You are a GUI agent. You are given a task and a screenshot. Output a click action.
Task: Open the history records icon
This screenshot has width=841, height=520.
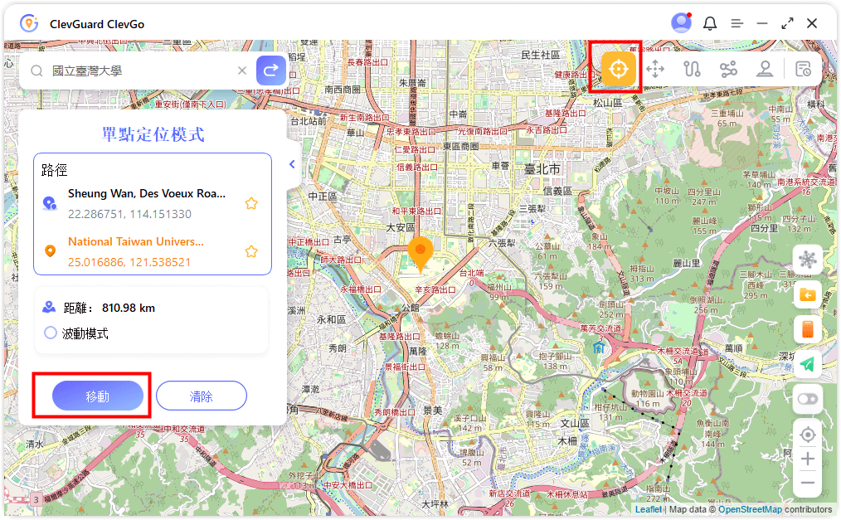coord(803,69)
